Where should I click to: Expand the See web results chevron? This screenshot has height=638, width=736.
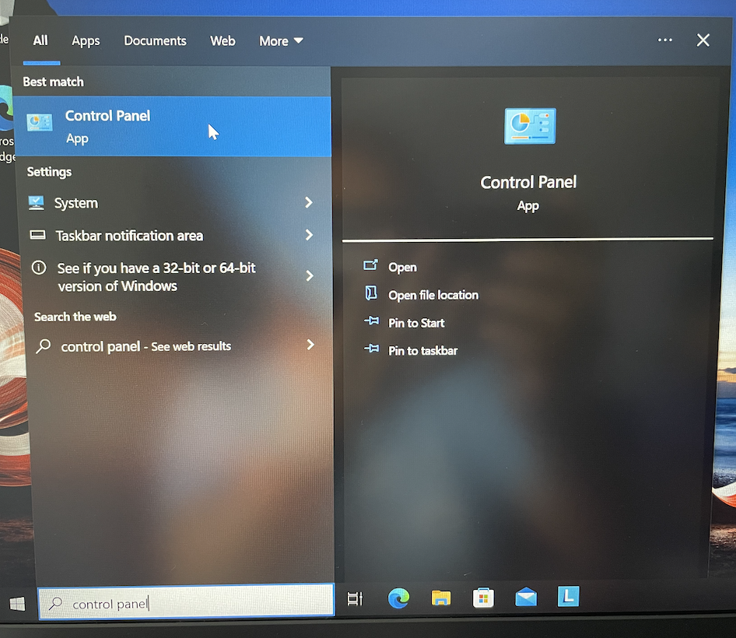tap(310, 345)
